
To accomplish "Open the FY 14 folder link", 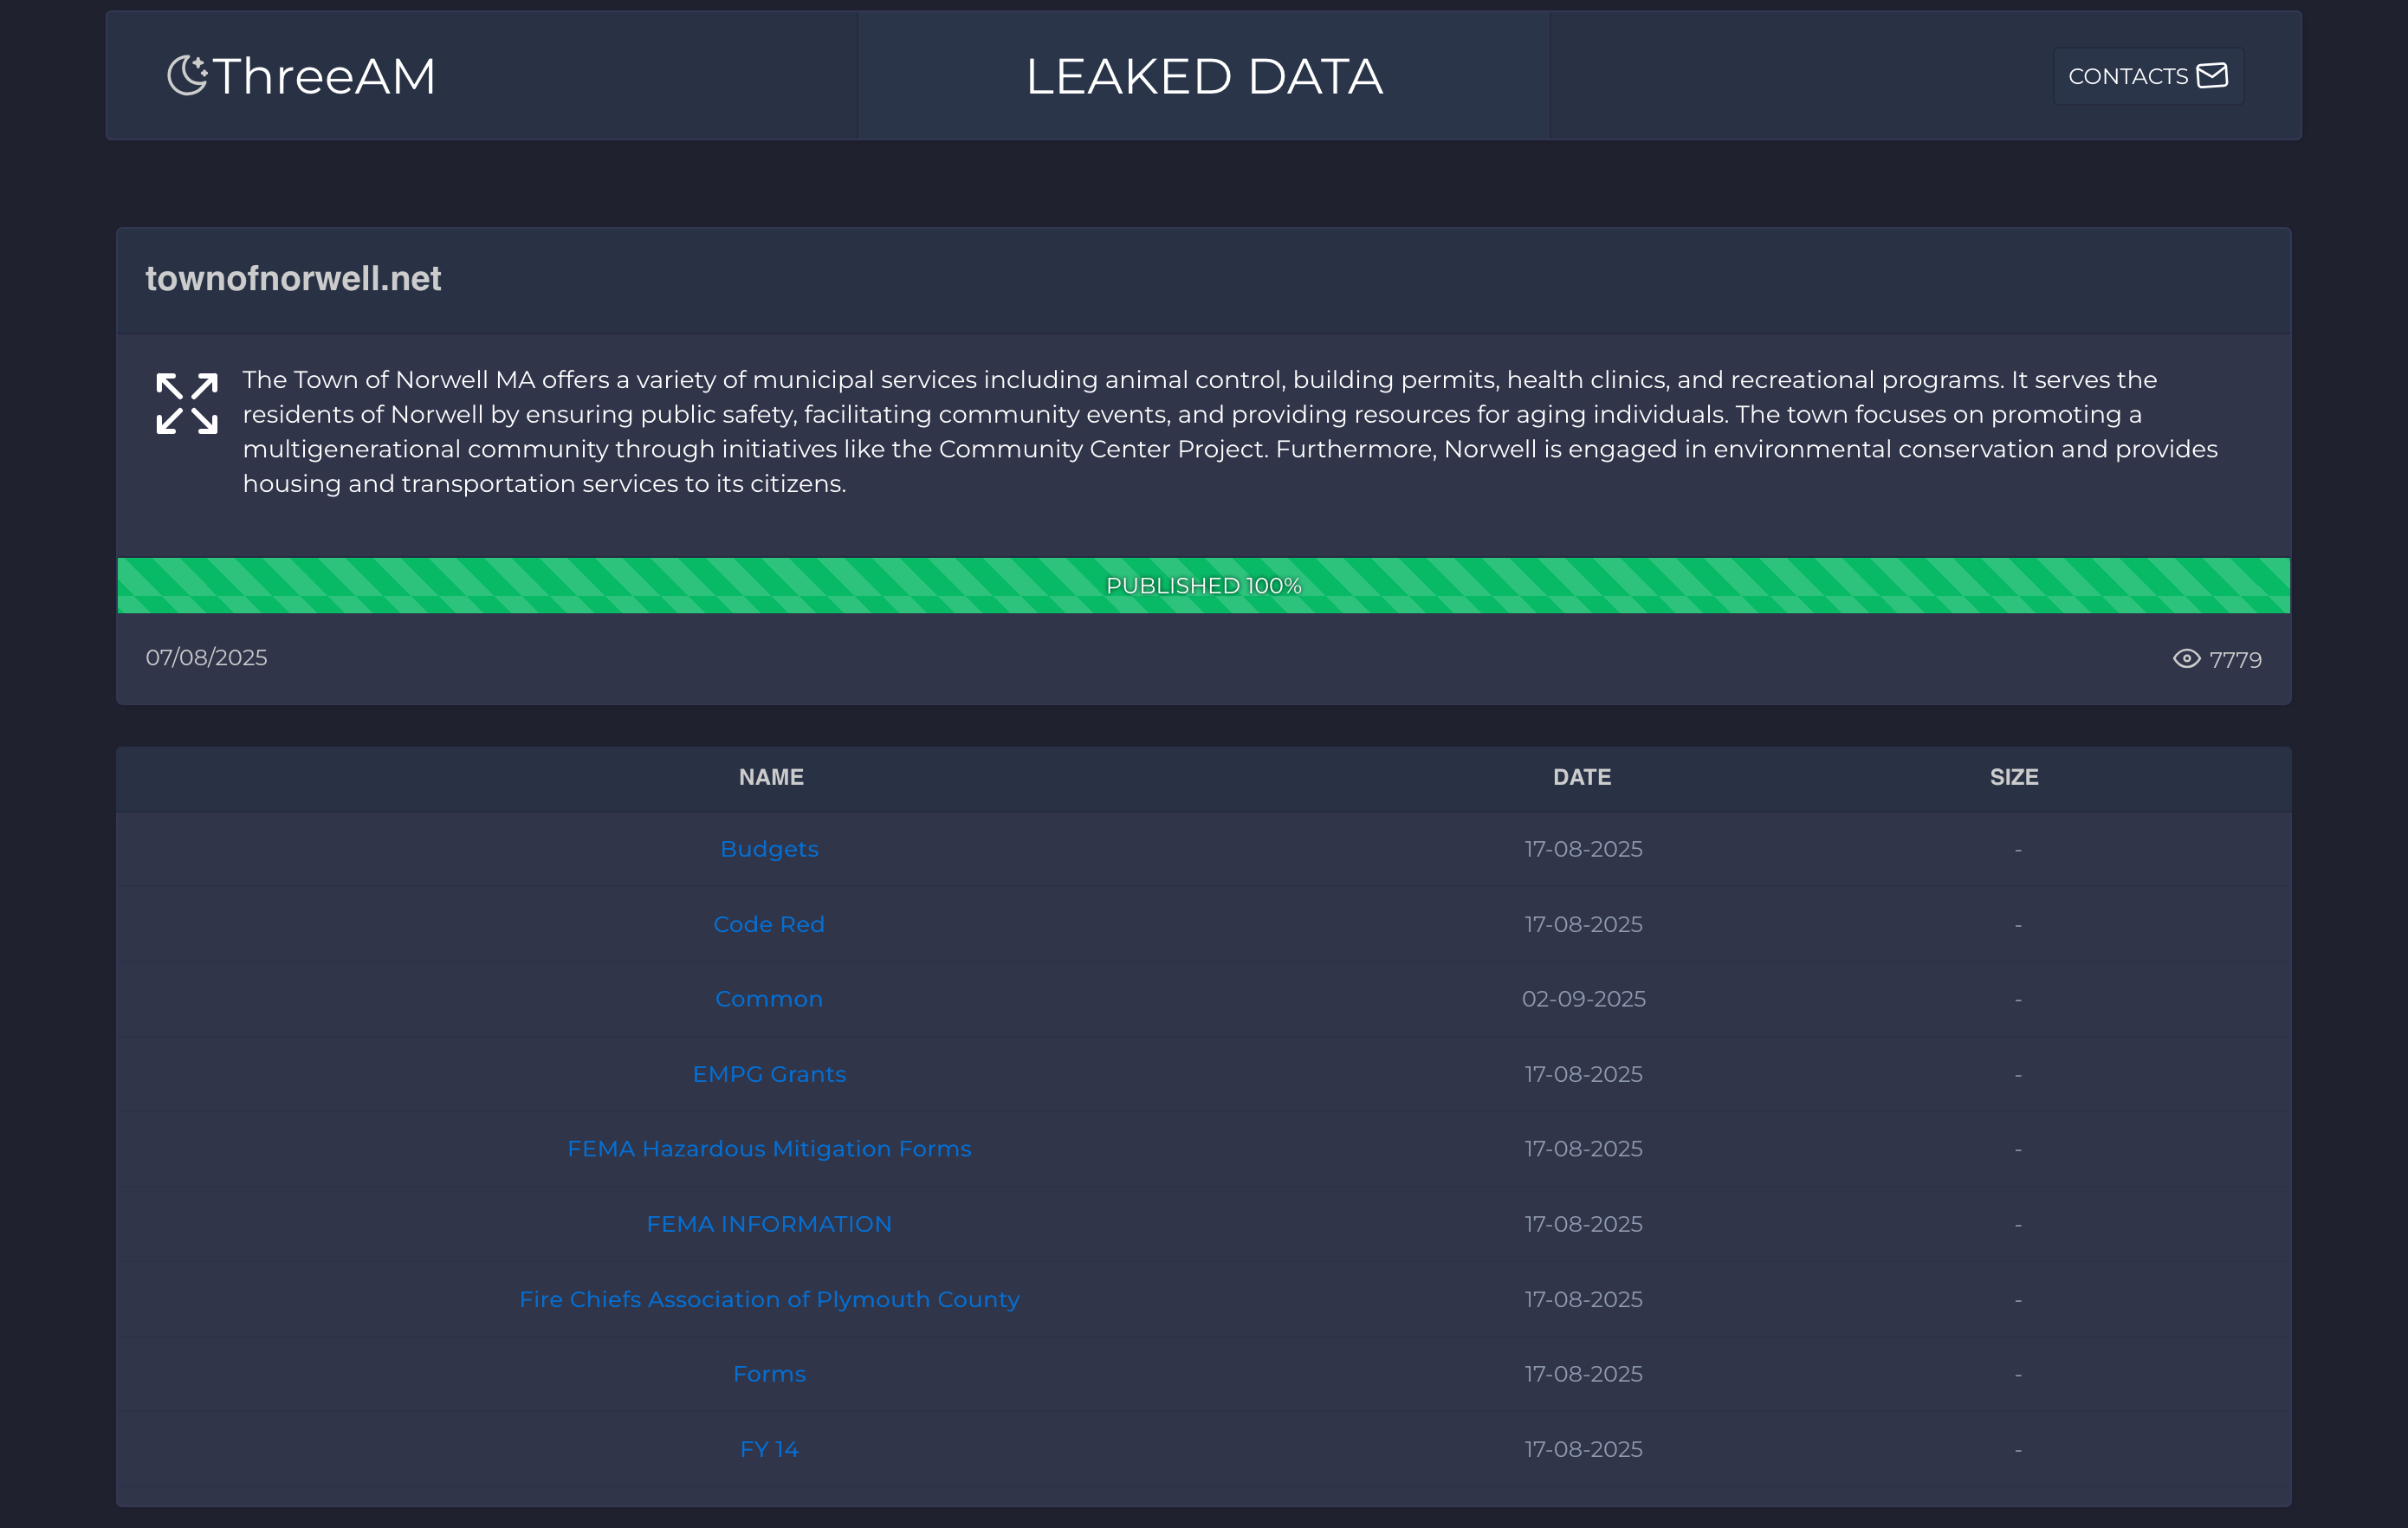I will tap(769, 1448).
